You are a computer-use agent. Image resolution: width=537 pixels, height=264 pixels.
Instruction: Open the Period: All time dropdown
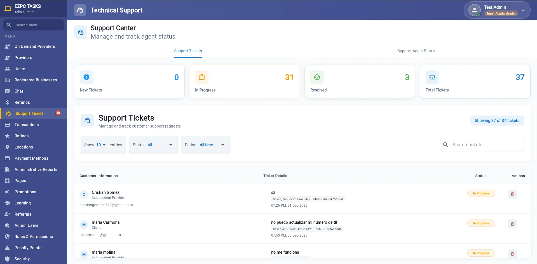(x=205, y=145)
